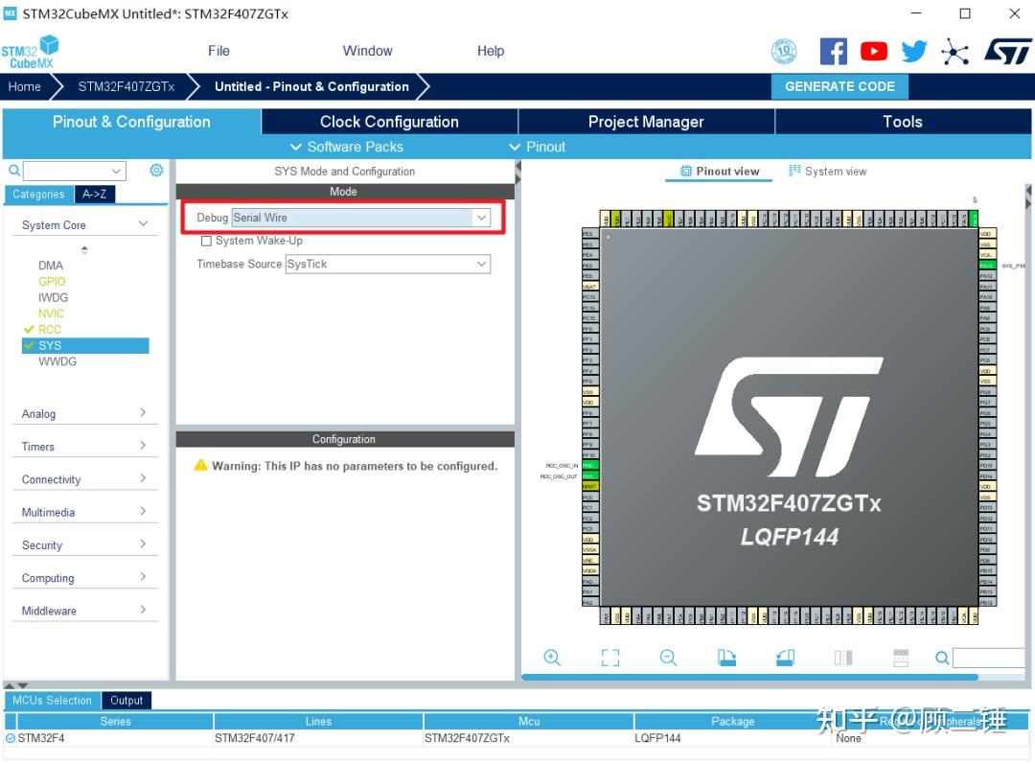This screenshot has height=764, width=1035.
Task: Click the GENERATE CODE button
Action: coord(839,86)
